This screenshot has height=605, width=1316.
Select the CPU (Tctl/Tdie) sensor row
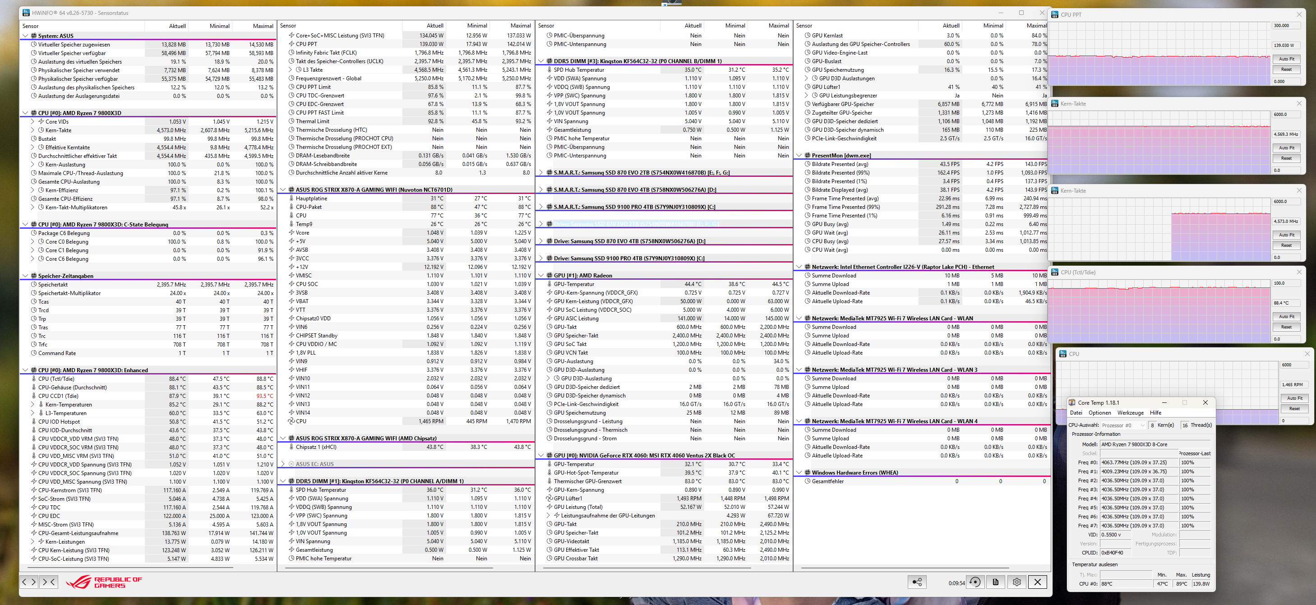click(56, 379)
